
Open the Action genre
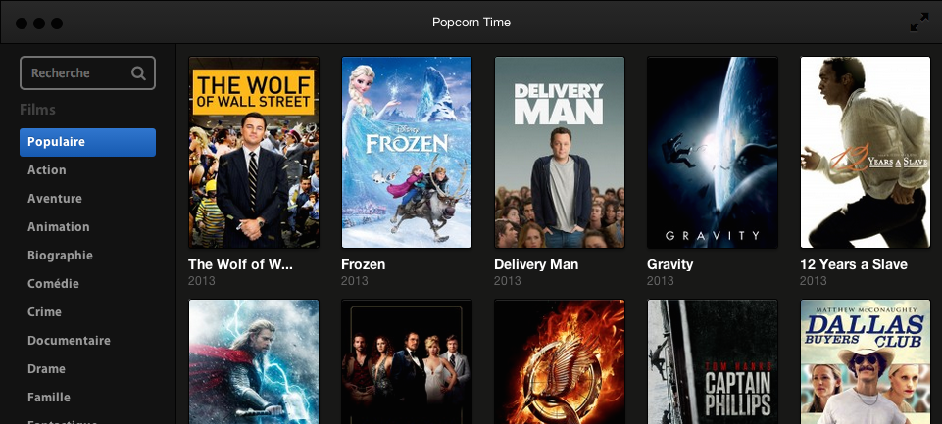(47, 170)
